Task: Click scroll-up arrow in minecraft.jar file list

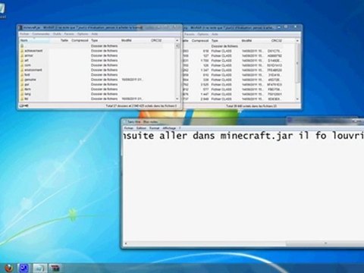Action: point(177,40)
